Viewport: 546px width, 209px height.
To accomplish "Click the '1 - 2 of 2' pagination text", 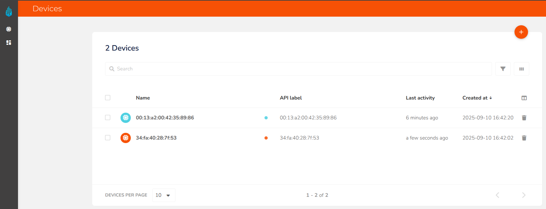I will [317, 195].
